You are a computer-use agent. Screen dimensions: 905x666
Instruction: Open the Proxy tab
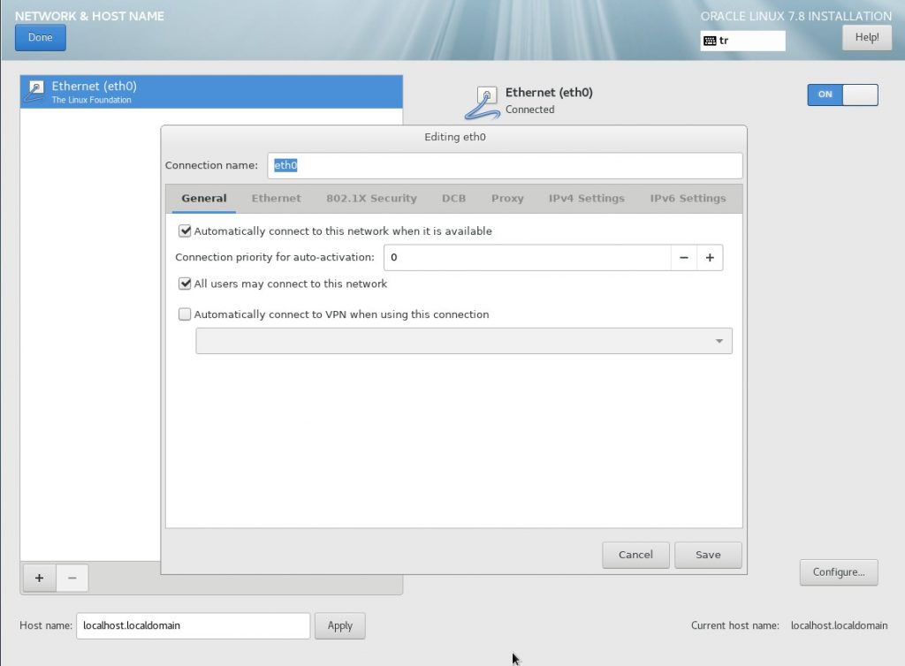[507, 199]
